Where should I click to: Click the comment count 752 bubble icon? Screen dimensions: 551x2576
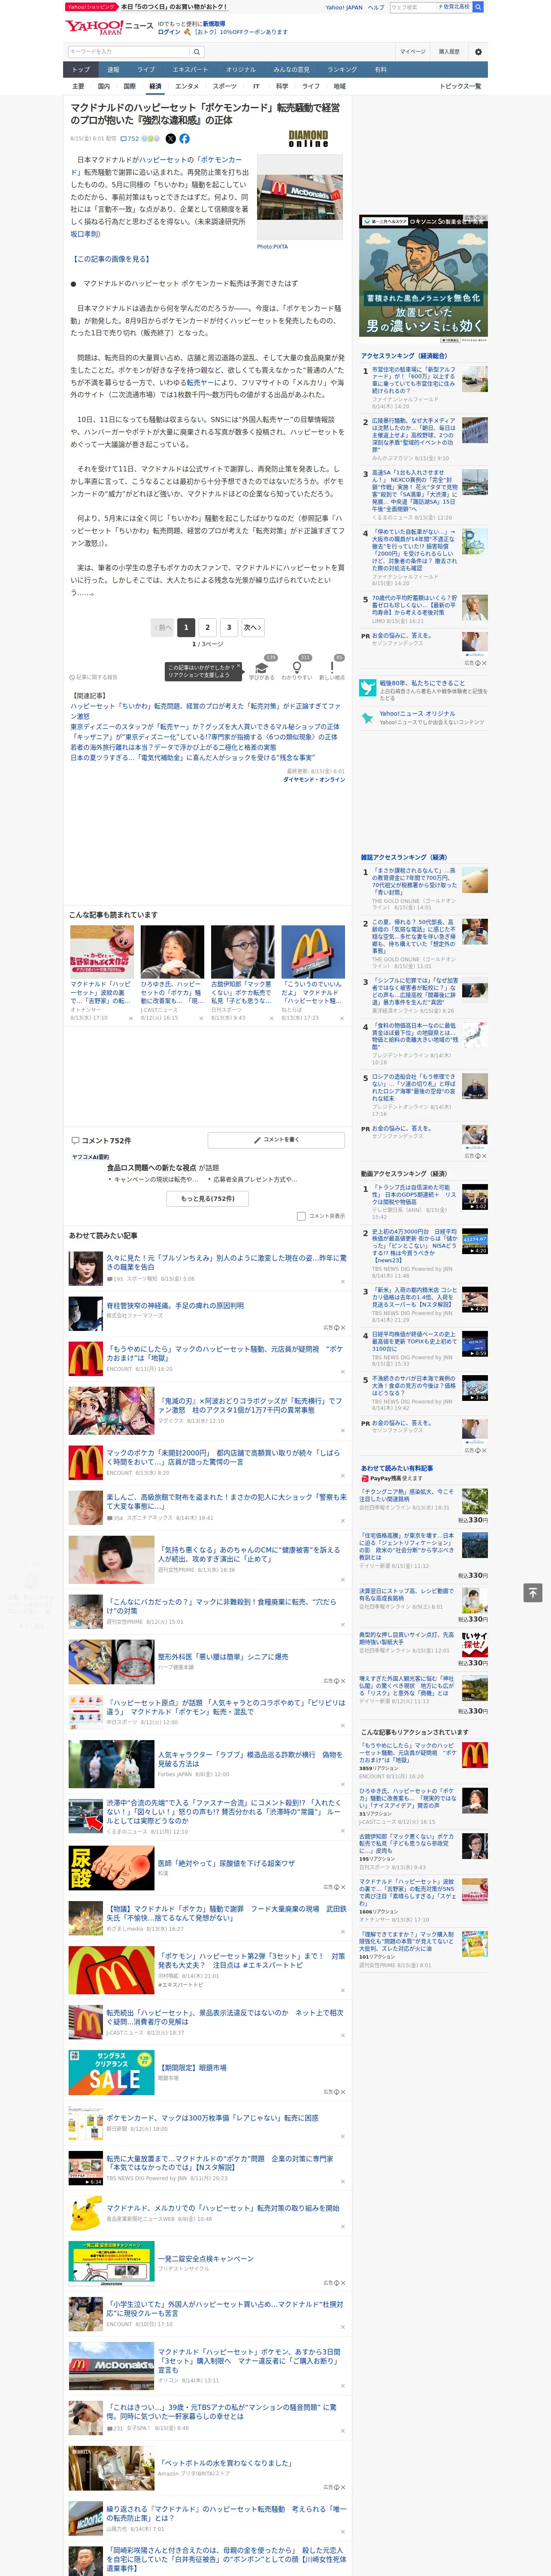coord(130,139)
